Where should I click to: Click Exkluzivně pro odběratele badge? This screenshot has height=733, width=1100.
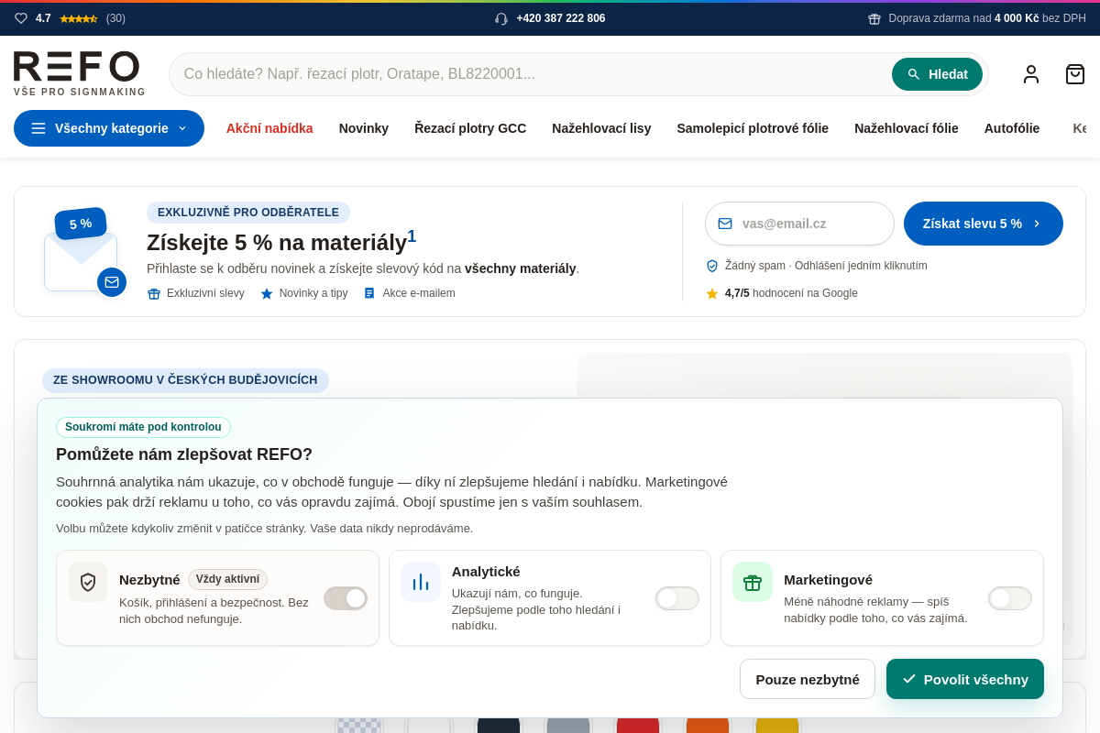coord(248,213)
